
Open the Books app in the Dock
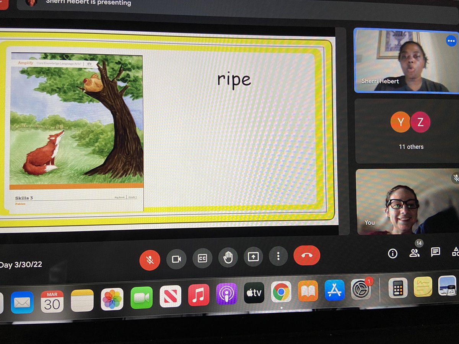(x=308, y=291)
